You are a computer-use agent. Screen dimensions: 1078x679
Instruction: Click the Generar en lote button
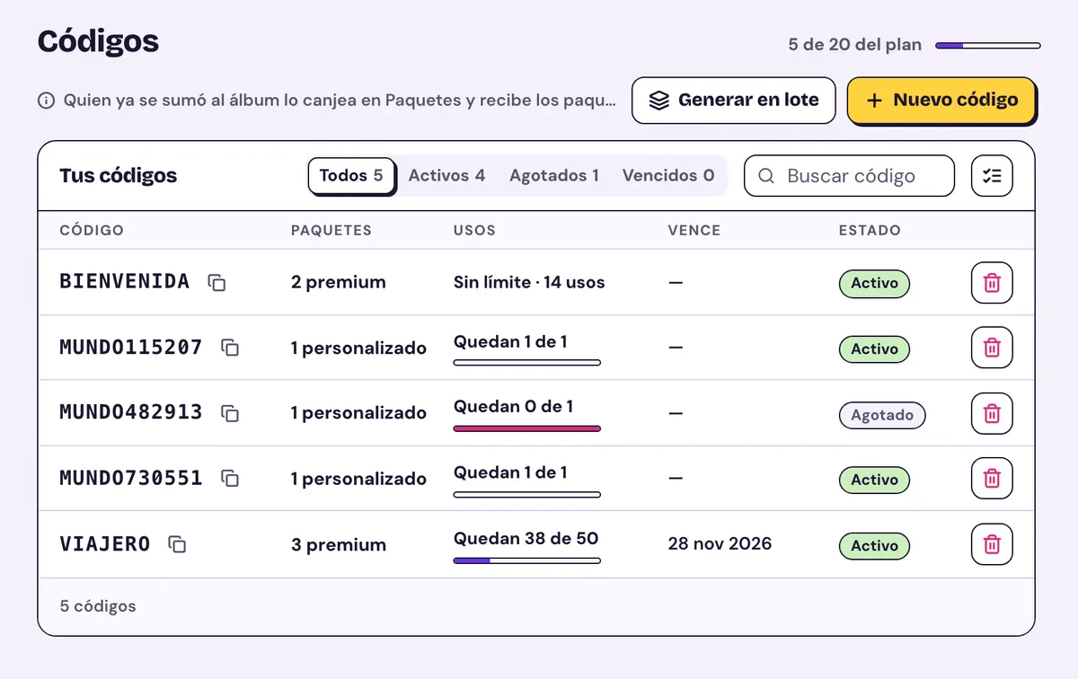(x=734, y=101)
